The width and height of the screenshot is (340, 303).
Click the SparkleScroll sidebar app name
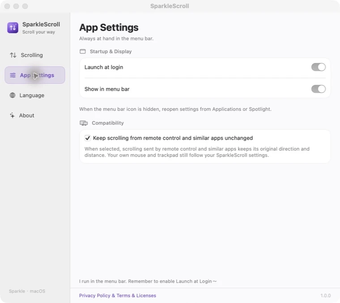pos(41,24)
